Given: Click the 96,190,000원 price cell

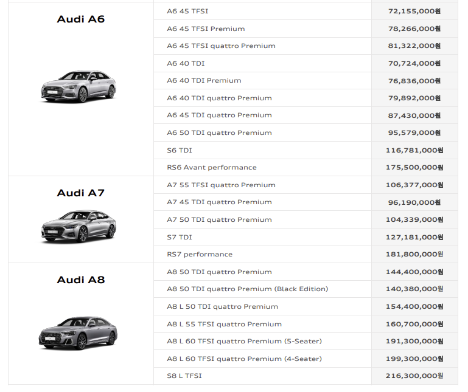Looking at the screenshot, I should point(414,202).
